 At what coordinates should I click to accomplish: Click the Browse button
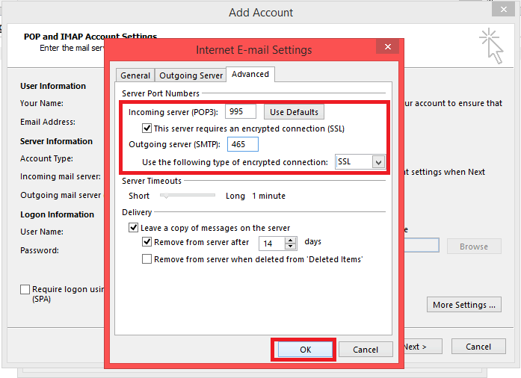(x=473, y=247)
